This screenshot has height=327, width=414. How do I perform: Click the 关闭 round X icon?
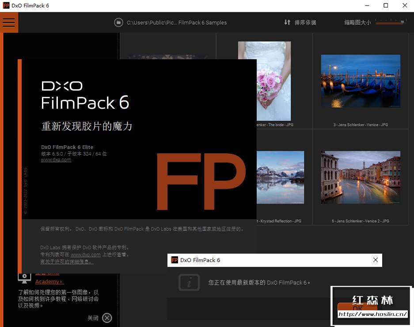[x=107, y=318]
